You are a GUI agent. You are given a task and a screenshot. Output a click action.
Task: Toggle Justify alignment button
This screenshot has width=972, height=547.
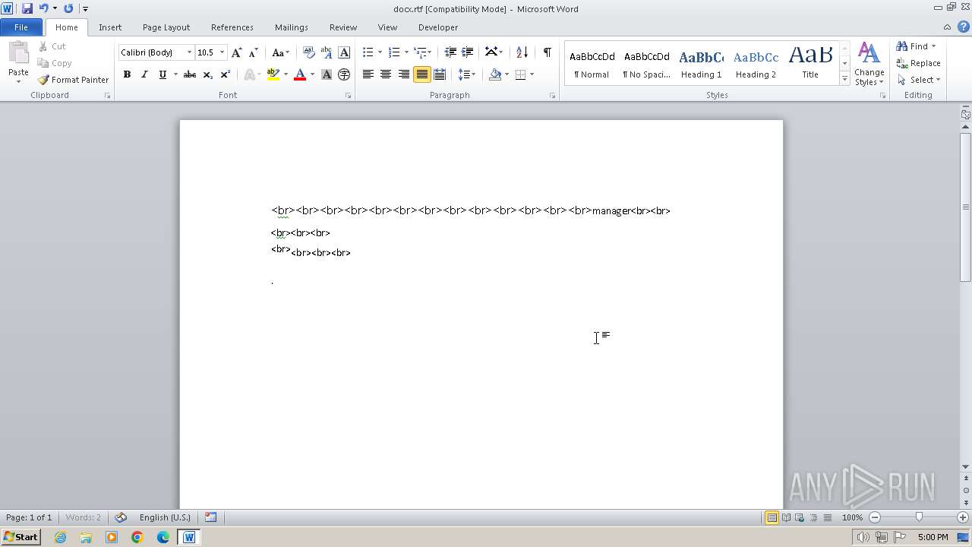point(421,74)
